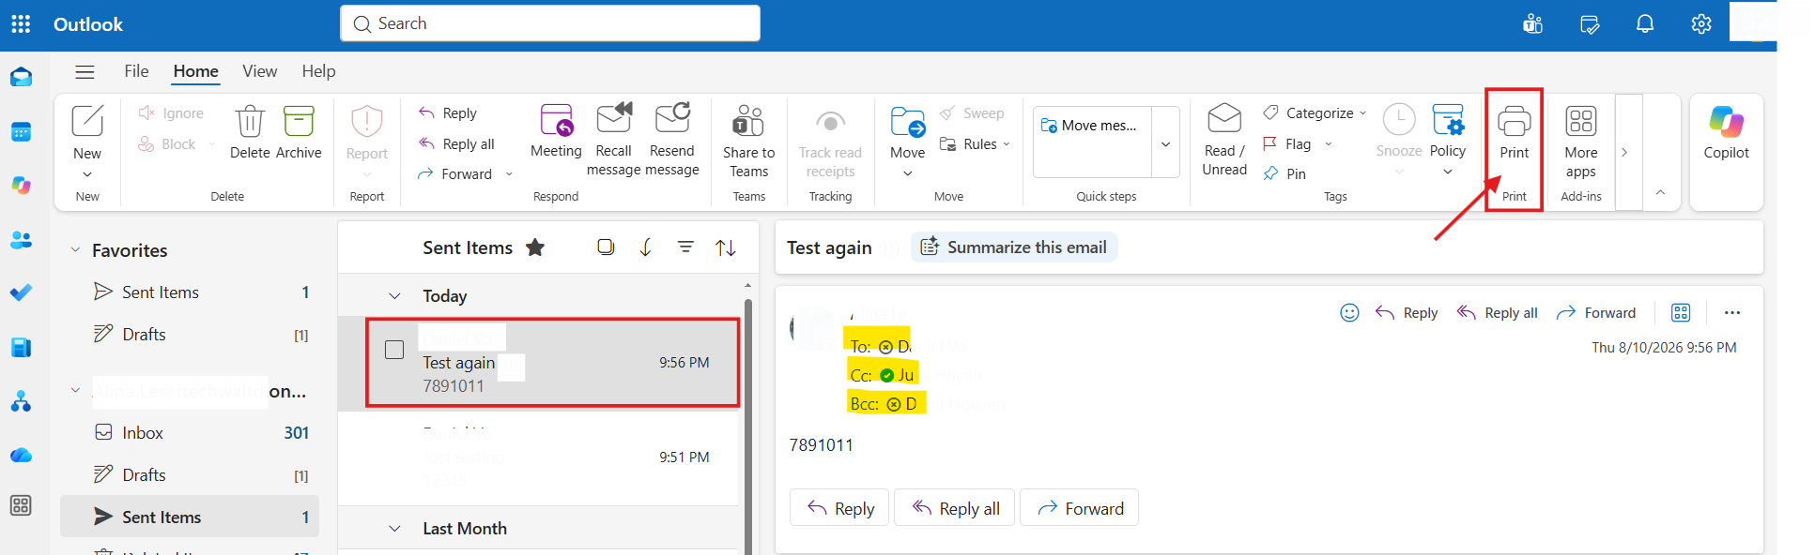
Task: Click Recall message
Action: click(x=613, y=140)
